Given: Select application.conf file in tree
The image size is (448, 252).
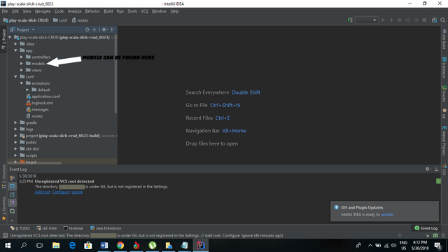Looking at the screenshot, I should [43, 97].
